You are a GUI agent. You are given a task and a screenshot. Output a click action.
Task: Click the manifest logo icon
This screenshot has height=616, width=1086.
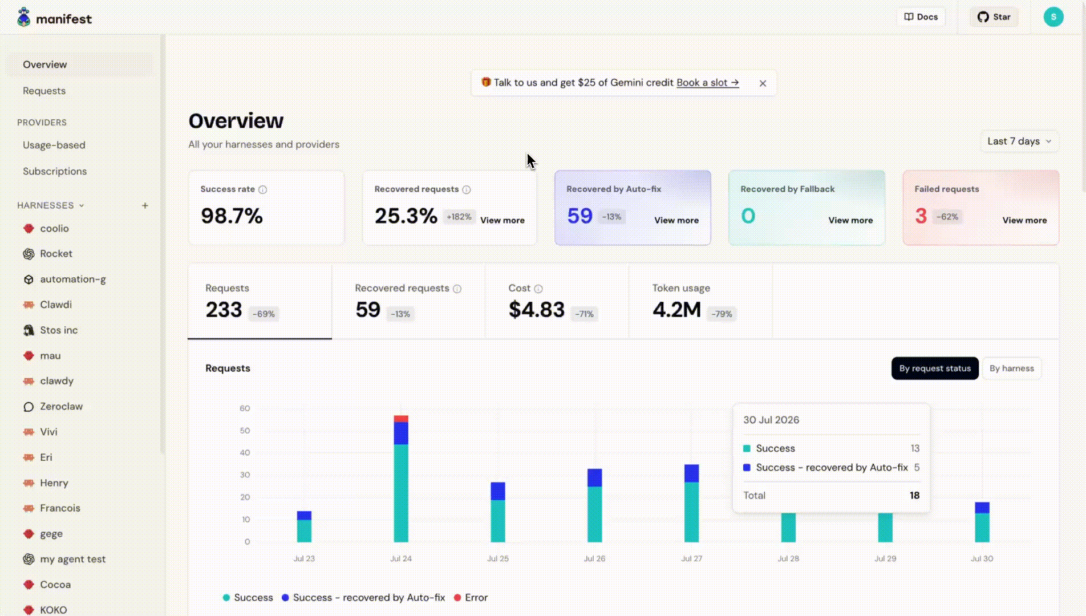click(23, 18)
